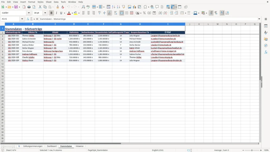
Task: Open the font size dropdown
Action: pyautogui.click(x=45, y=13)
